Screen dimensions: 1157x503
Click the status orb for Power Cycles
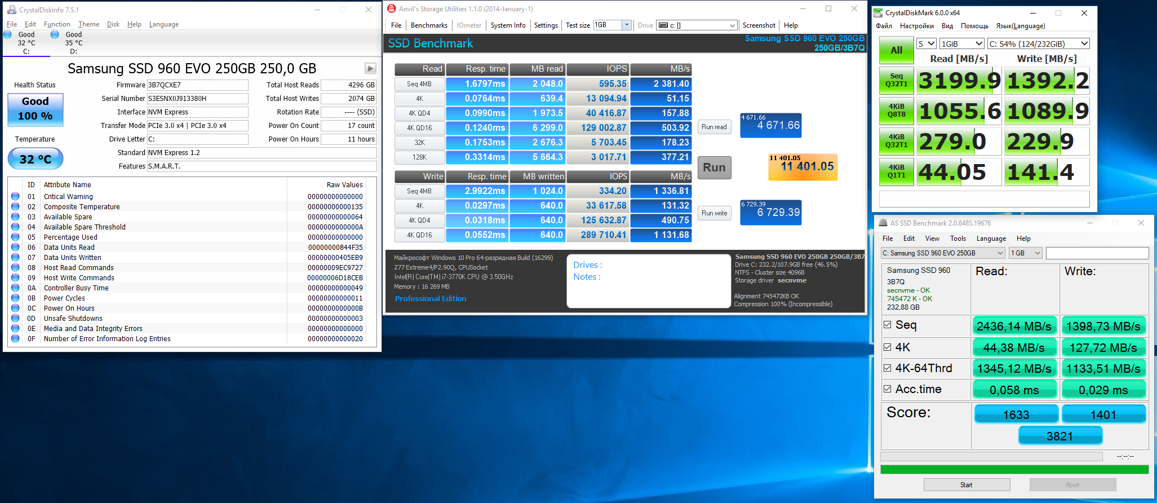(x=15, y=298)
